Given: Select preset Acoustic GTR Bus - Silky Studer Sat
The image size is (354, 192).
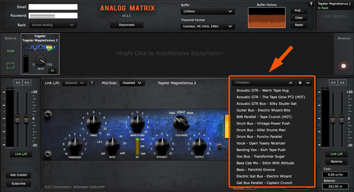Looking at the screenshot, I should click(x=267, y=103).
